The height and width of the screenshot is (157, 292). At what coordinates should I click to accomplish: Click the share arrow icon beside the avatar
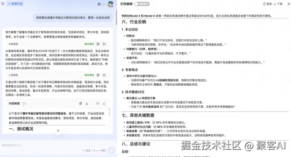pyautogui.click(x=104, y=4)
